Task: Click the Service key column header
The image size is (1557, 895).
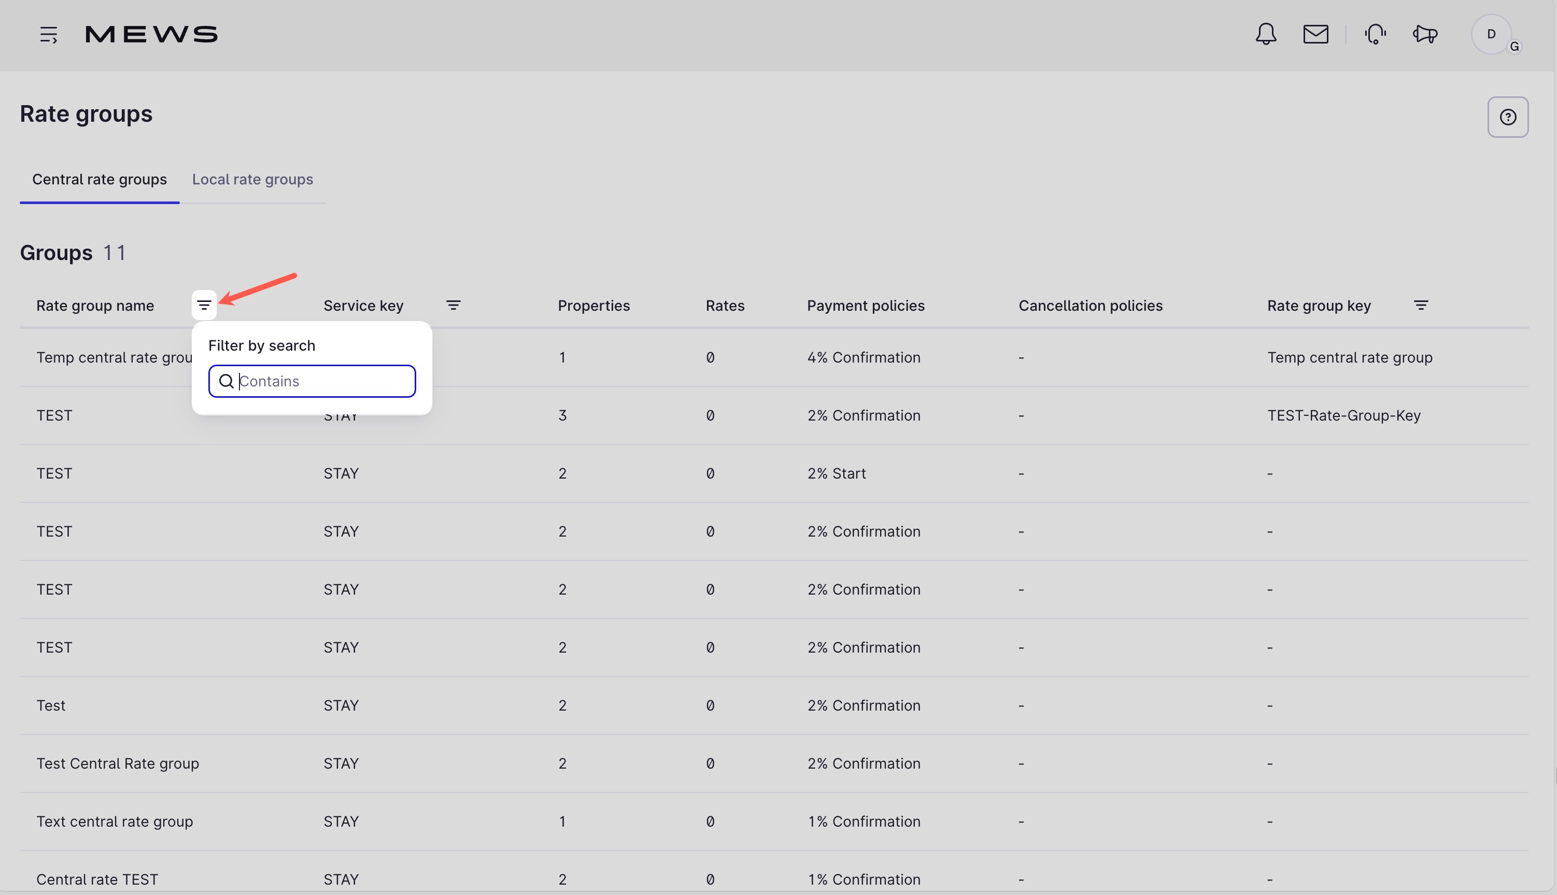Action: [x=363, y=306]
